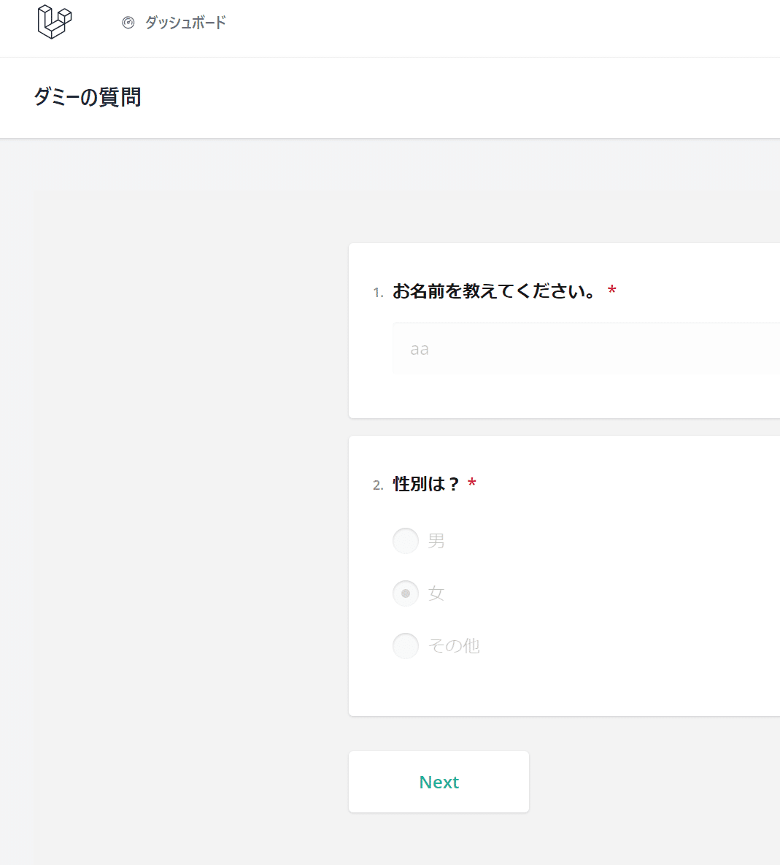Click the question text お名前を教えてください。
Screen dimensions: 780x865
coord(495,291)
